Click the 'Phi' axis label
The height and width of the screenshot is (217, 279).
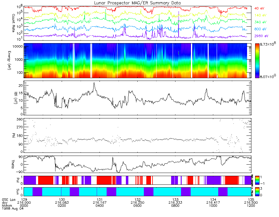pyautogui.click(x=13, y=135)
